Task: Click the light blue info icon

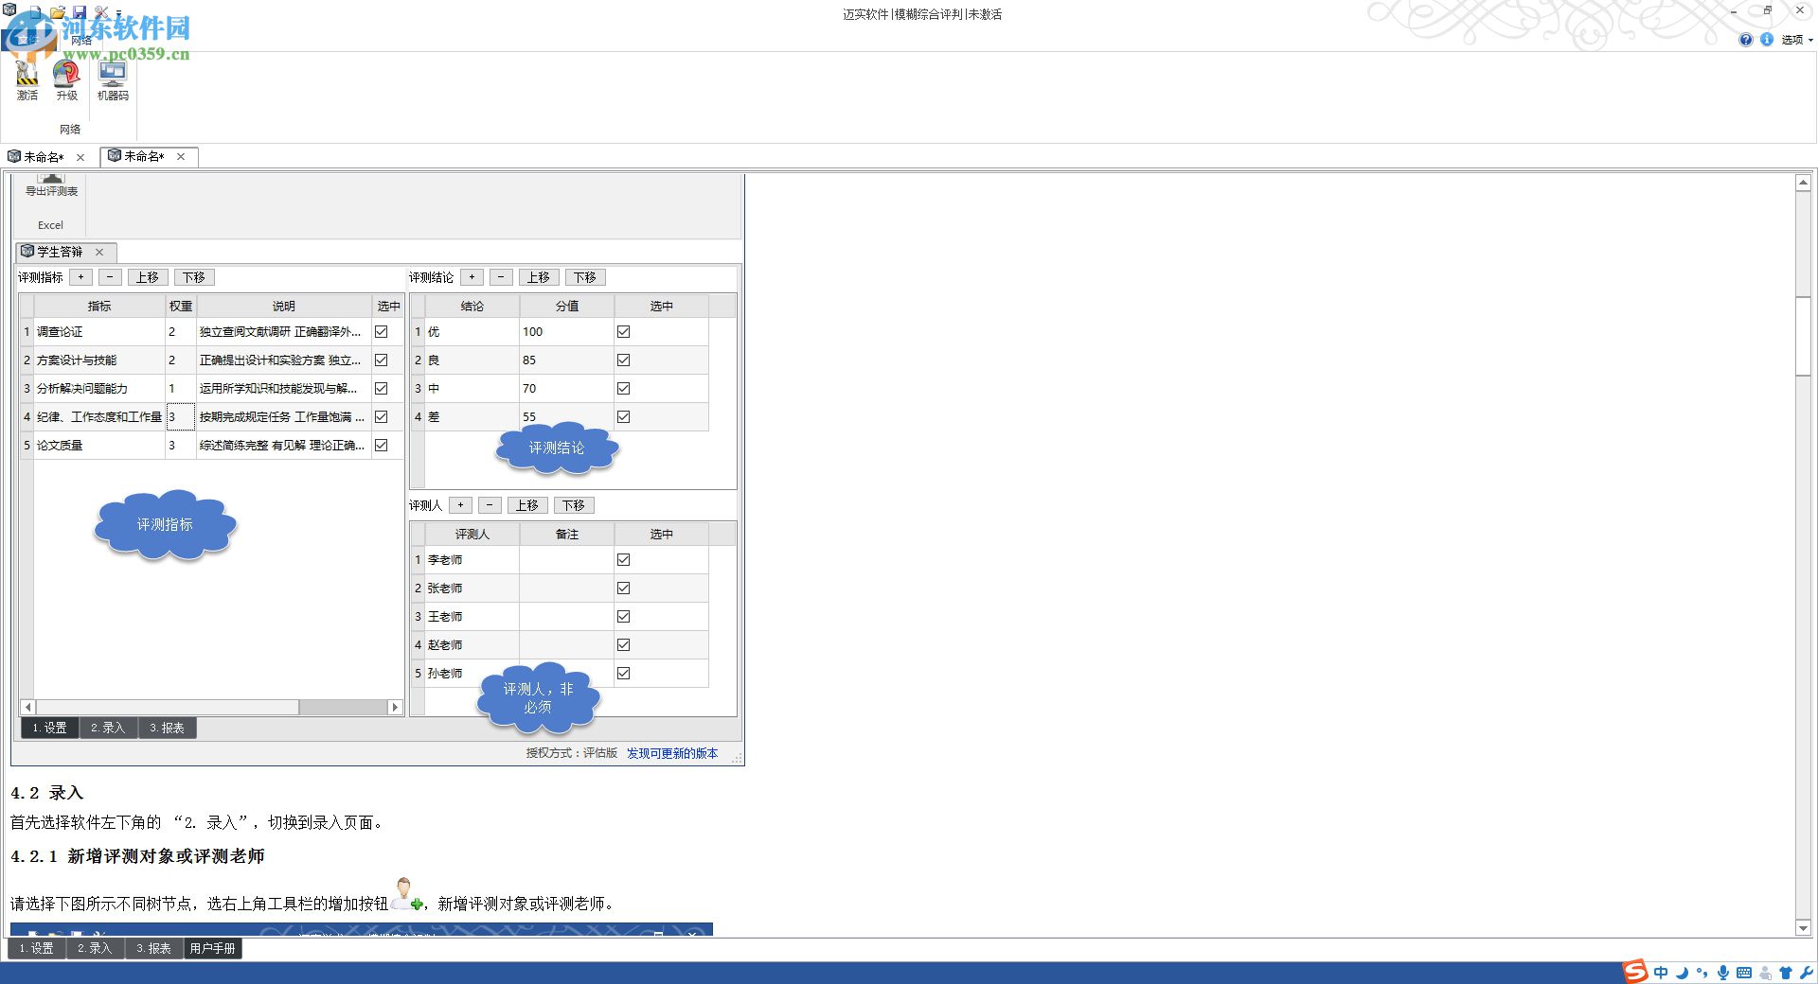Action: (1767, 39)
